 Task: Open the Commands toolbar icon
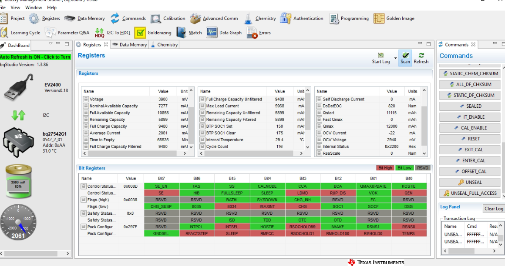click(115, 18)
